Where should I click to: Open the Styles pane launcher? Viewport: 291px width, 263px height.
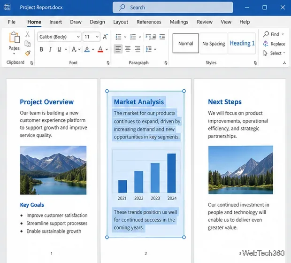click(255, 63)
